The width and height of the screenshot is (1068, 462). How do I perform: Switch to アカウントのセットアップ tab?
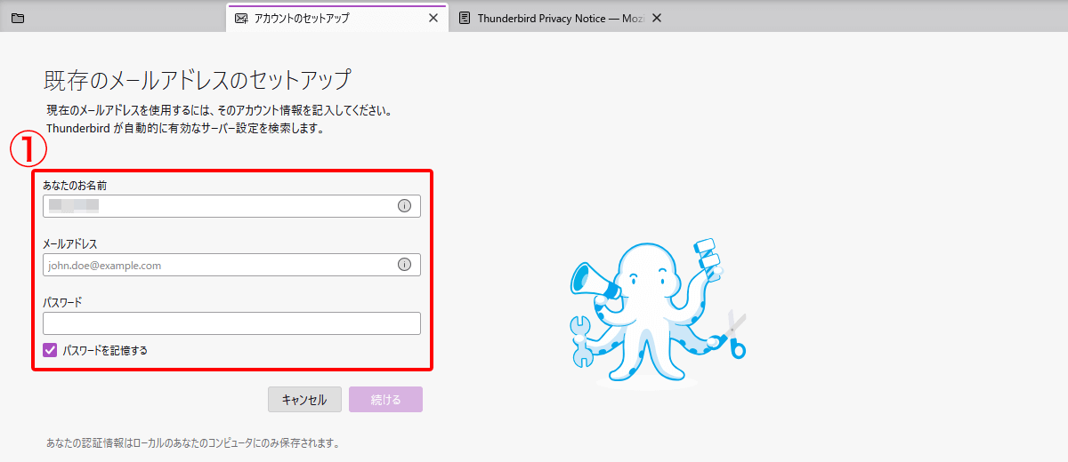(336, 18)
